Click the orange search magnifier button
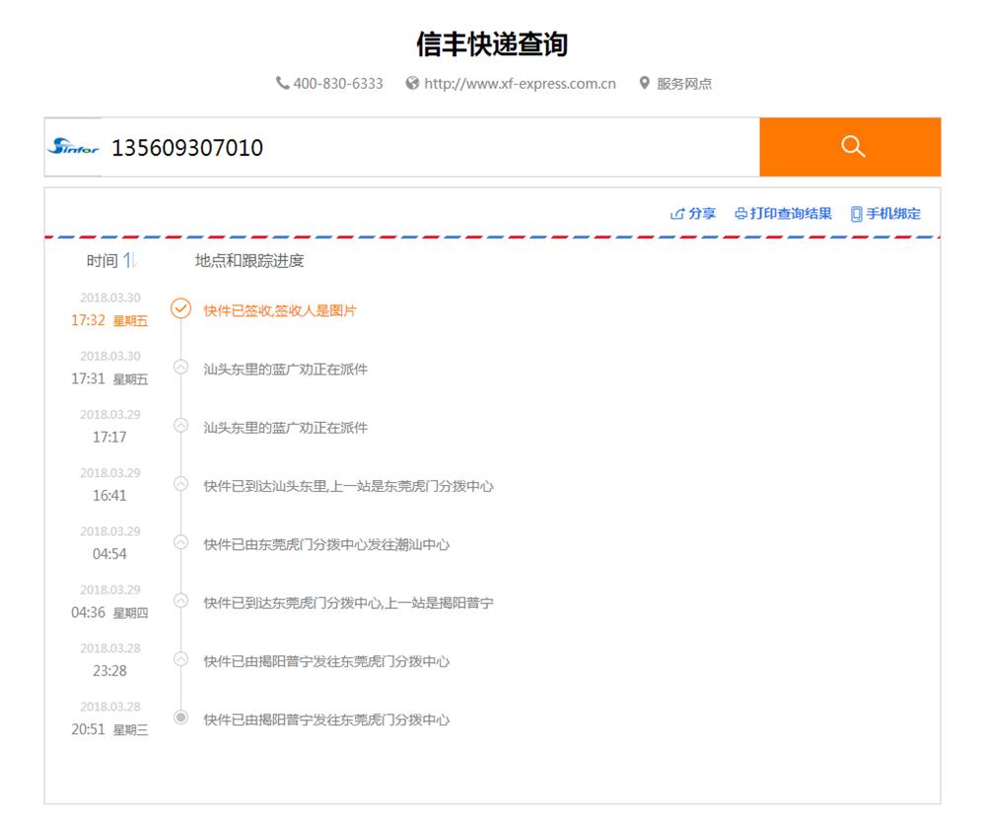The image size is (986, 822). (850, 147)
